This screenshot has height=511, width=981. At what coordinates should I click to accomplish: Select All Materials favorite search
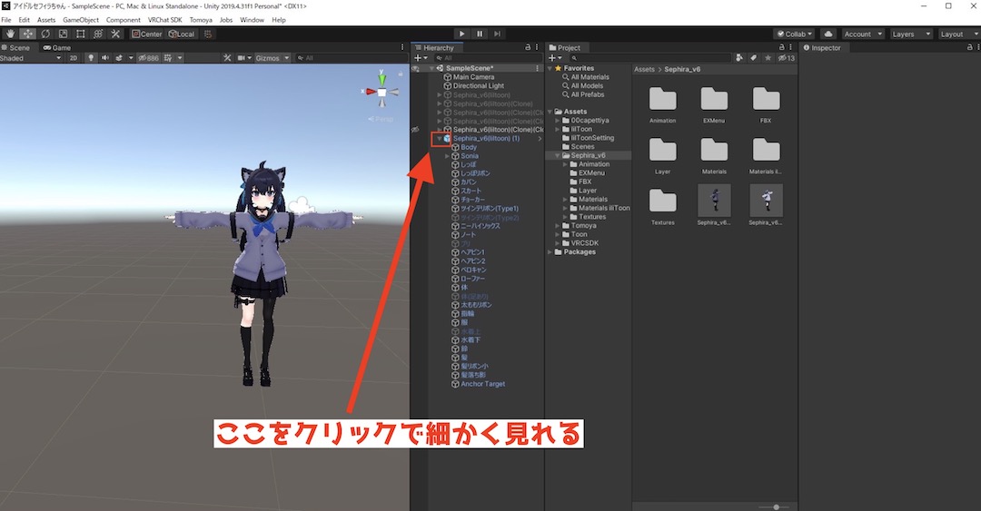590,77
